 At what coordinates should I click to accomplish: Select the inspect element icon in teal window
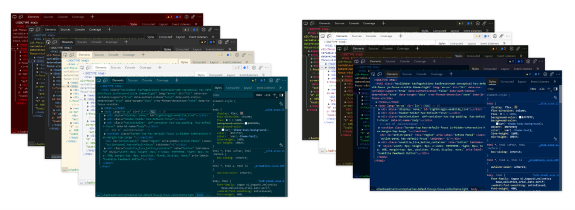(x=99, y=80)
